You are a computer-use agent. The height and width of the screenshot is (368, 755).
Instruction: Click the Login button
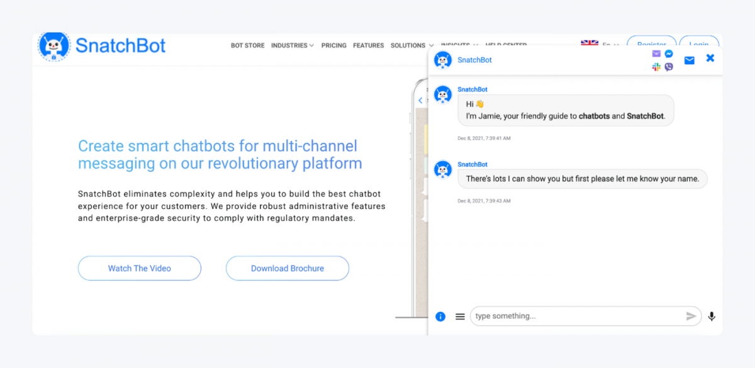[699, 42]
